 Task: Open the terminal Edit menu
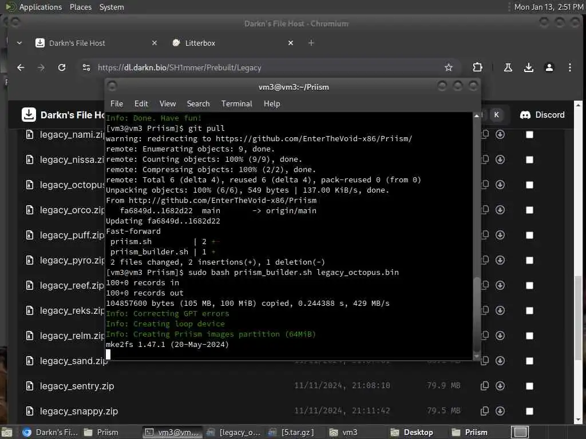click(x=141, y=104)
